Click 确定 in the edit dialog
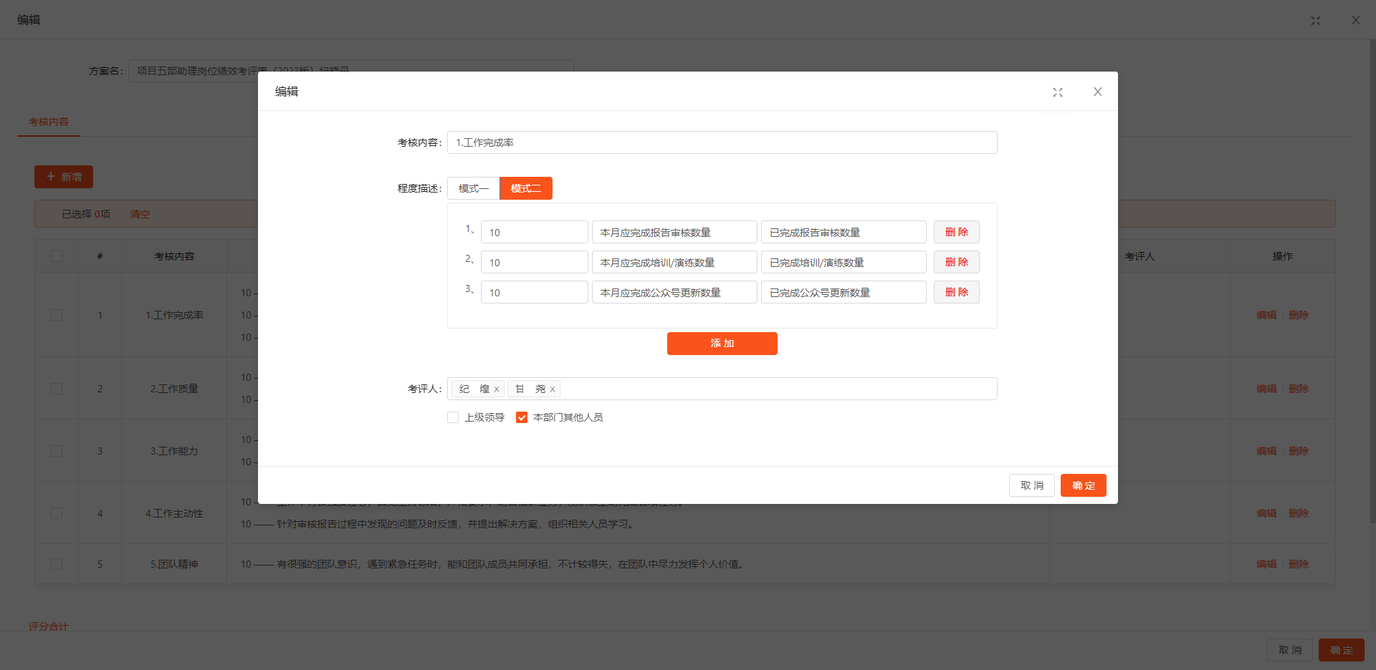Screen dimensions: 1376x670 tap(1083, 485)
